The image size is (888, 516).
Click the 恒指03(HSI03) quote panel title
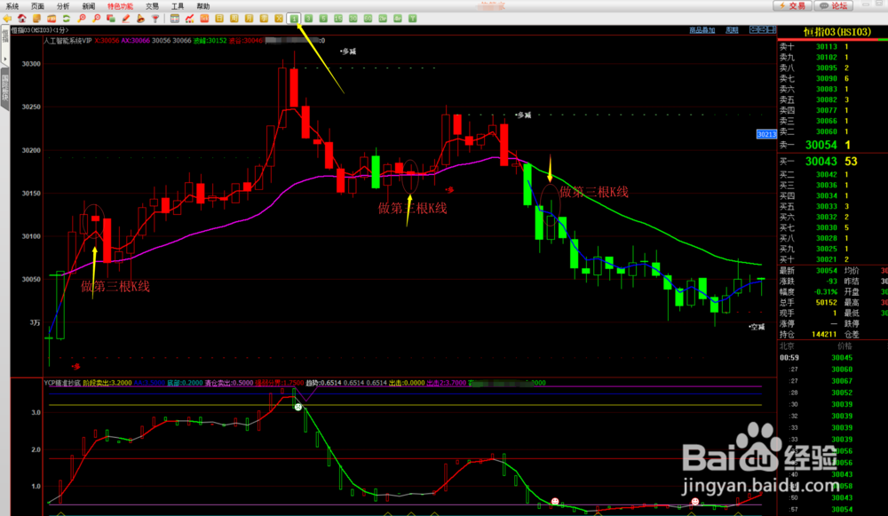(x=837, y=32)
